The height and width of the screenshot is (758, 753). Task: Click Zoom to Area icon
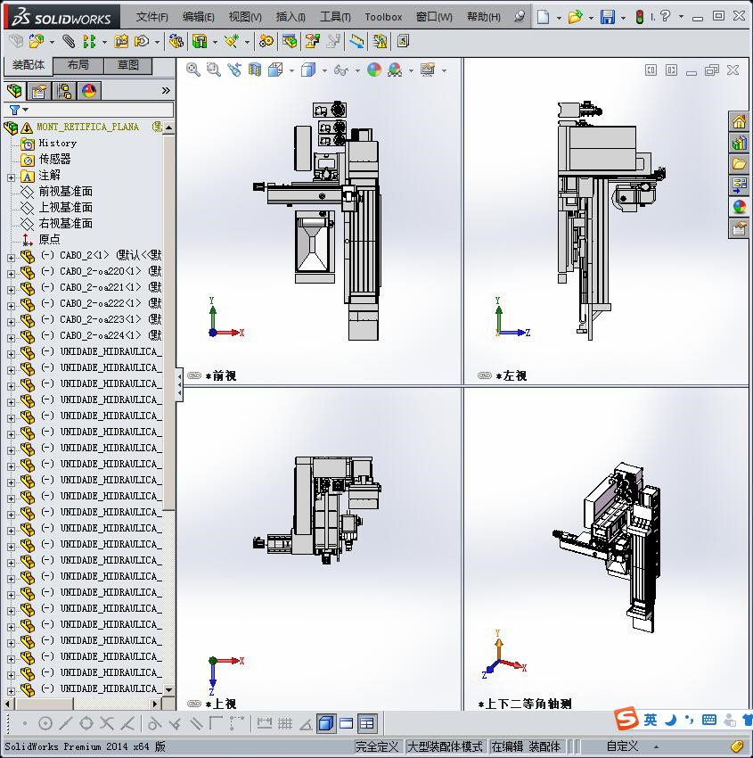pyautogui.click(x=214, y=70)
